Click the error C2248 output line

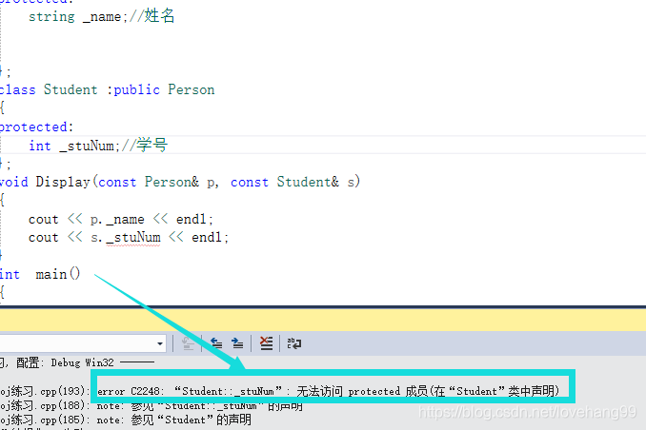point(280,391)
